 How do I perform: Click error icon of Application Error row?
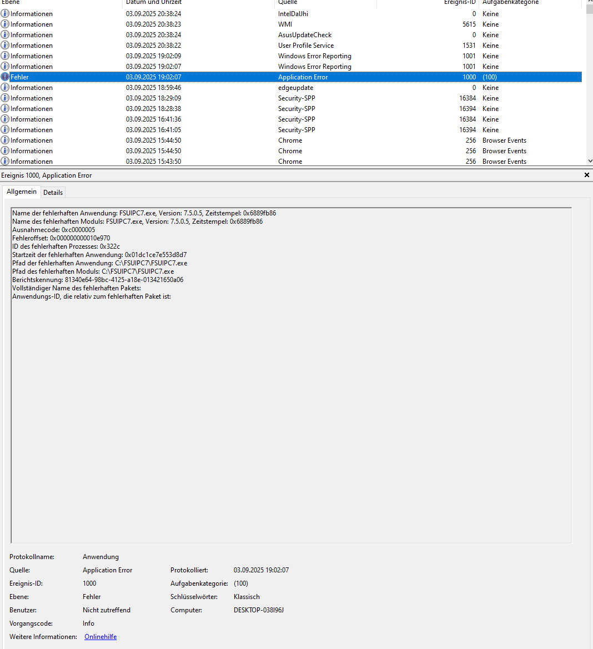point(5,77)
